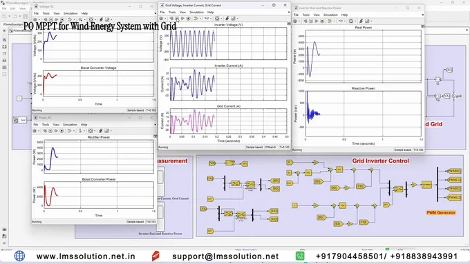This screenshot has height=264, width=470.
Task: Select PWMH1 output block in Simulink model
Action: pos(454,172)
